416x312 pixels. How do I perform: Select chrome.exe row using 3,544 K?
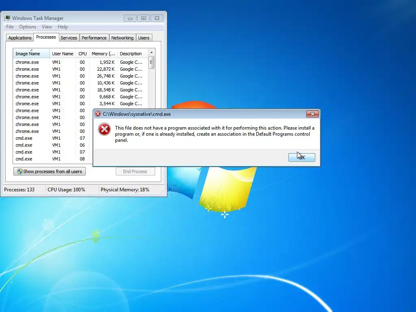coord(80,104)
